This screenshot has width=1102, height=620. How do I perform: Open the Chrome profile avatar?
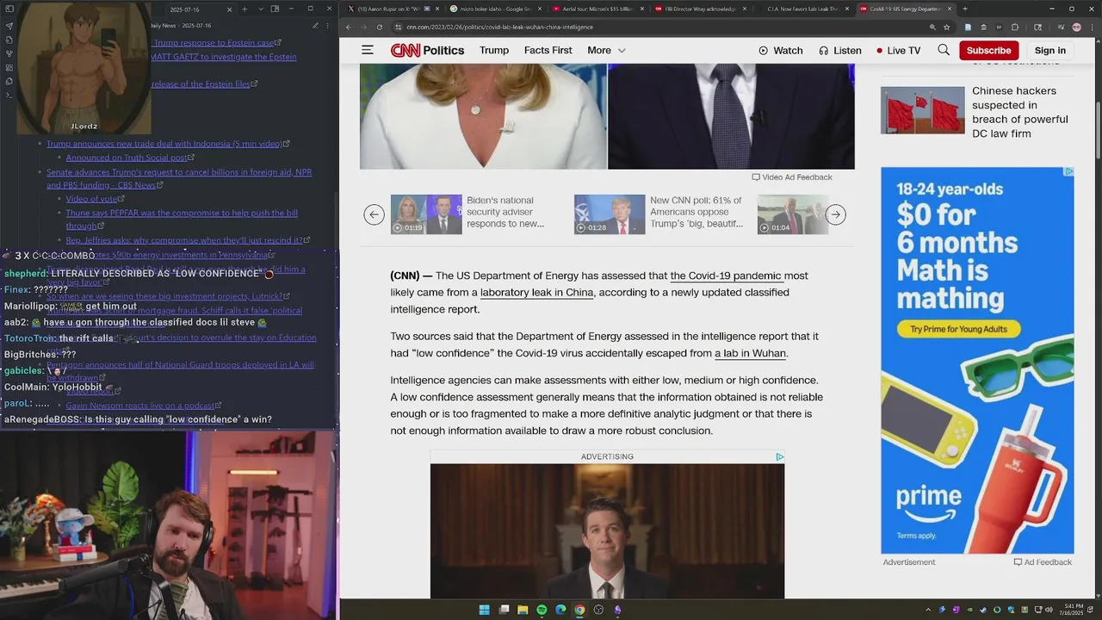tap(1077, 27)
